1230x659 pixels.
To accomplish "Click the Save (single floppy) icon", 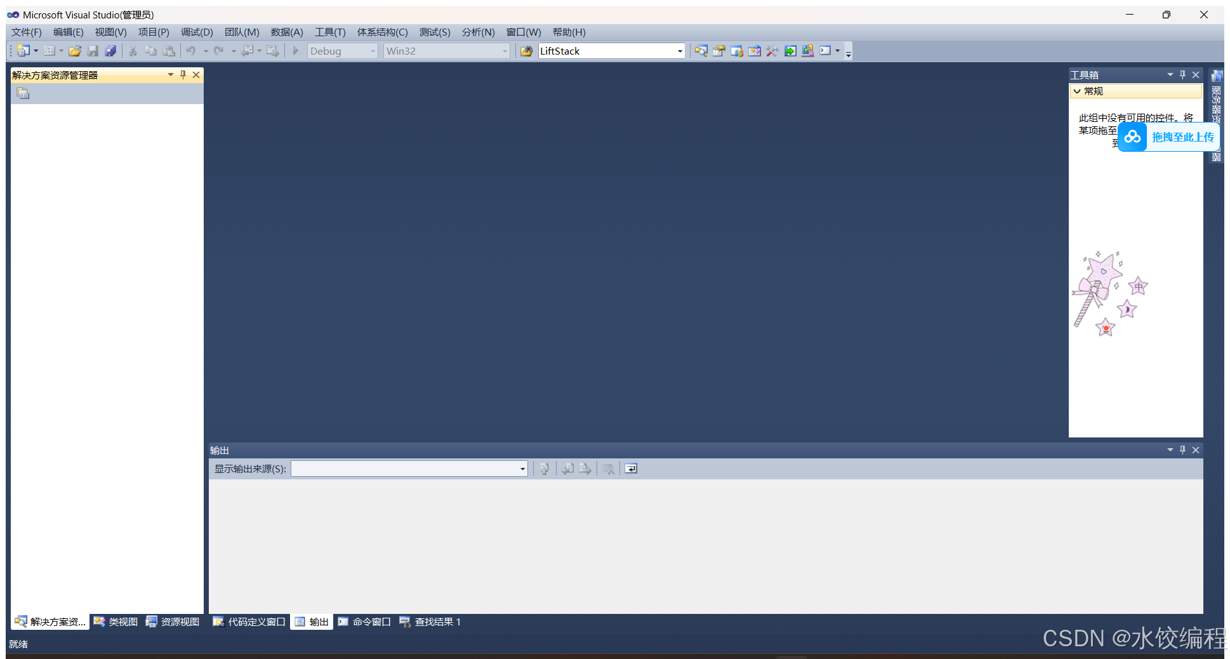I will click(x=93, y=51).
